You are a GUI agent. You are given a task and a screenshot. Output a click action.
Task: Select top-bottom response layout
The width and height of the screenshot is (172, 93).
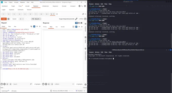(x=79, y=23)
